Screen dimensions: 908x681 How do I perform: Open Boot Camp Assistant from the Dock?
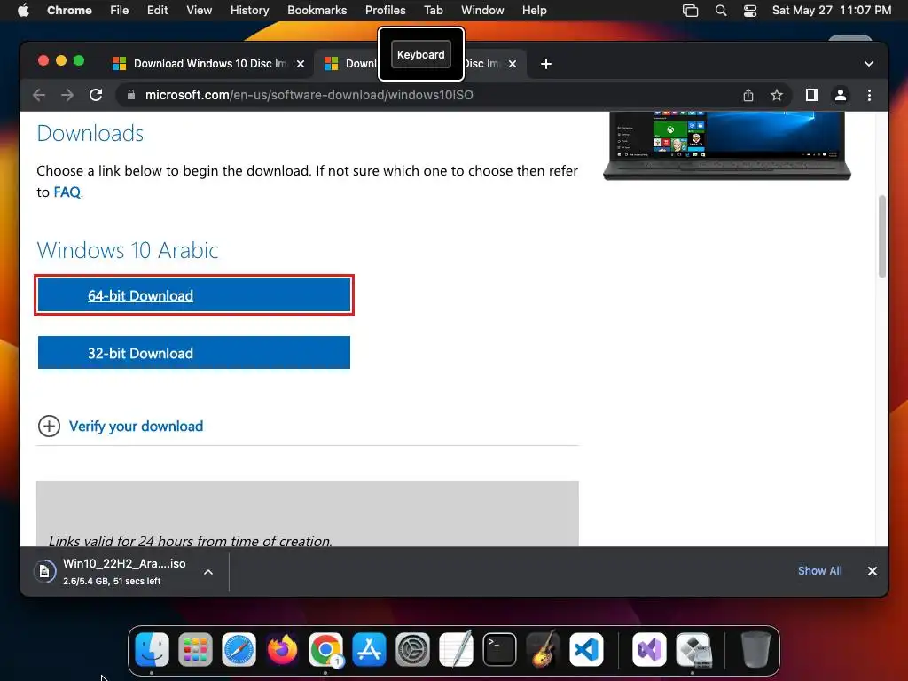pos(693,649)
